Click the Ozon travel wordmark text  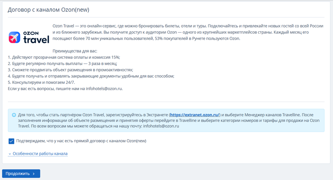click(36, 37)
